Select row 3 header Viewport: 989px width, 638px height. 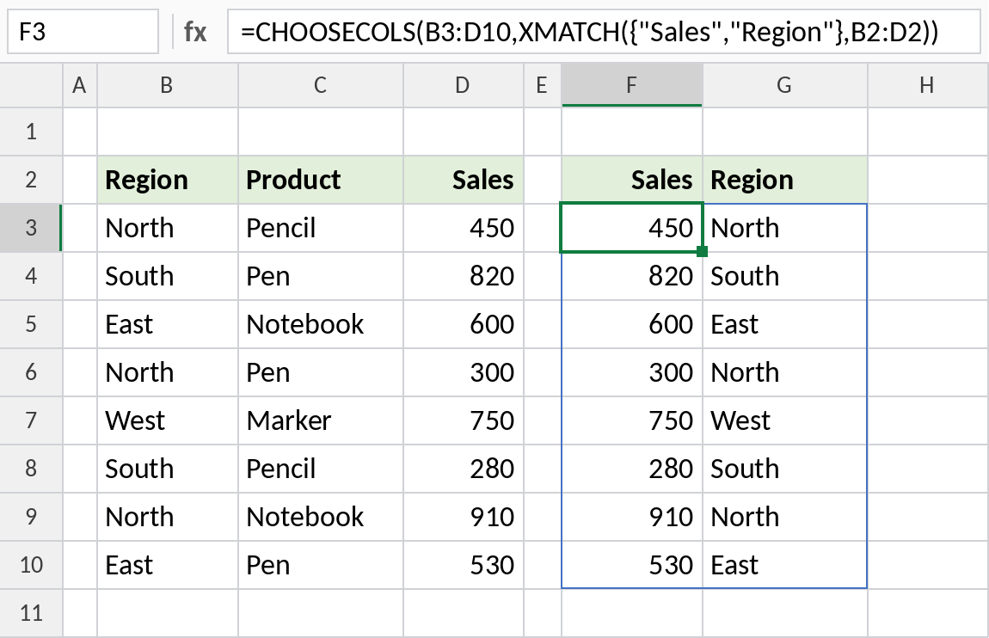click(31, 228)
